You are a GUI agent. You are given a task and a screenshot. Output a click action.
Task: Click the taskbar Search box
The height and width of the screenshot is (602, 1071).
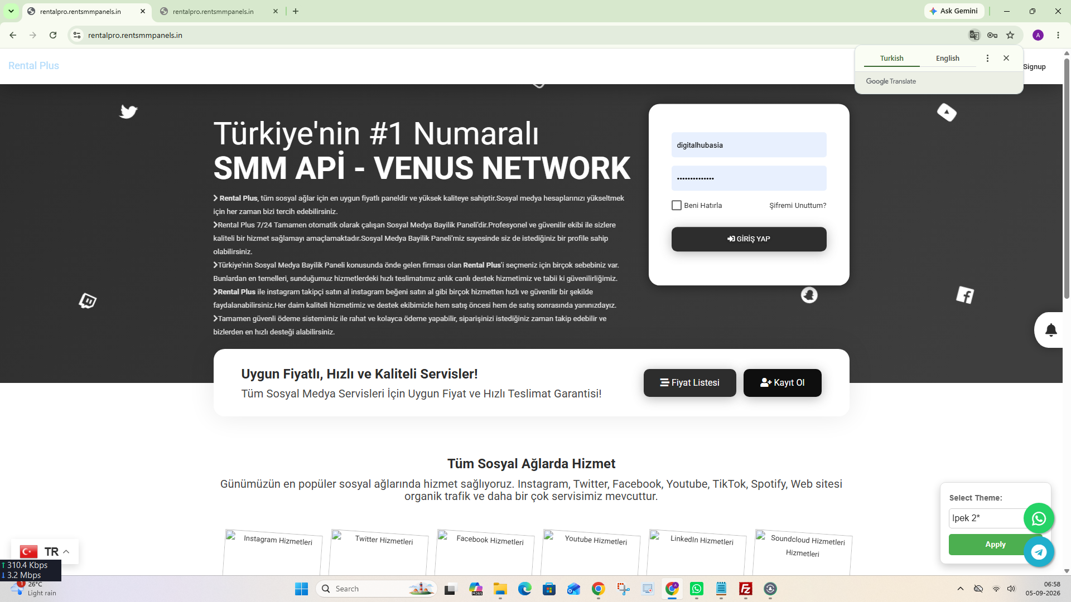(377, 589)
